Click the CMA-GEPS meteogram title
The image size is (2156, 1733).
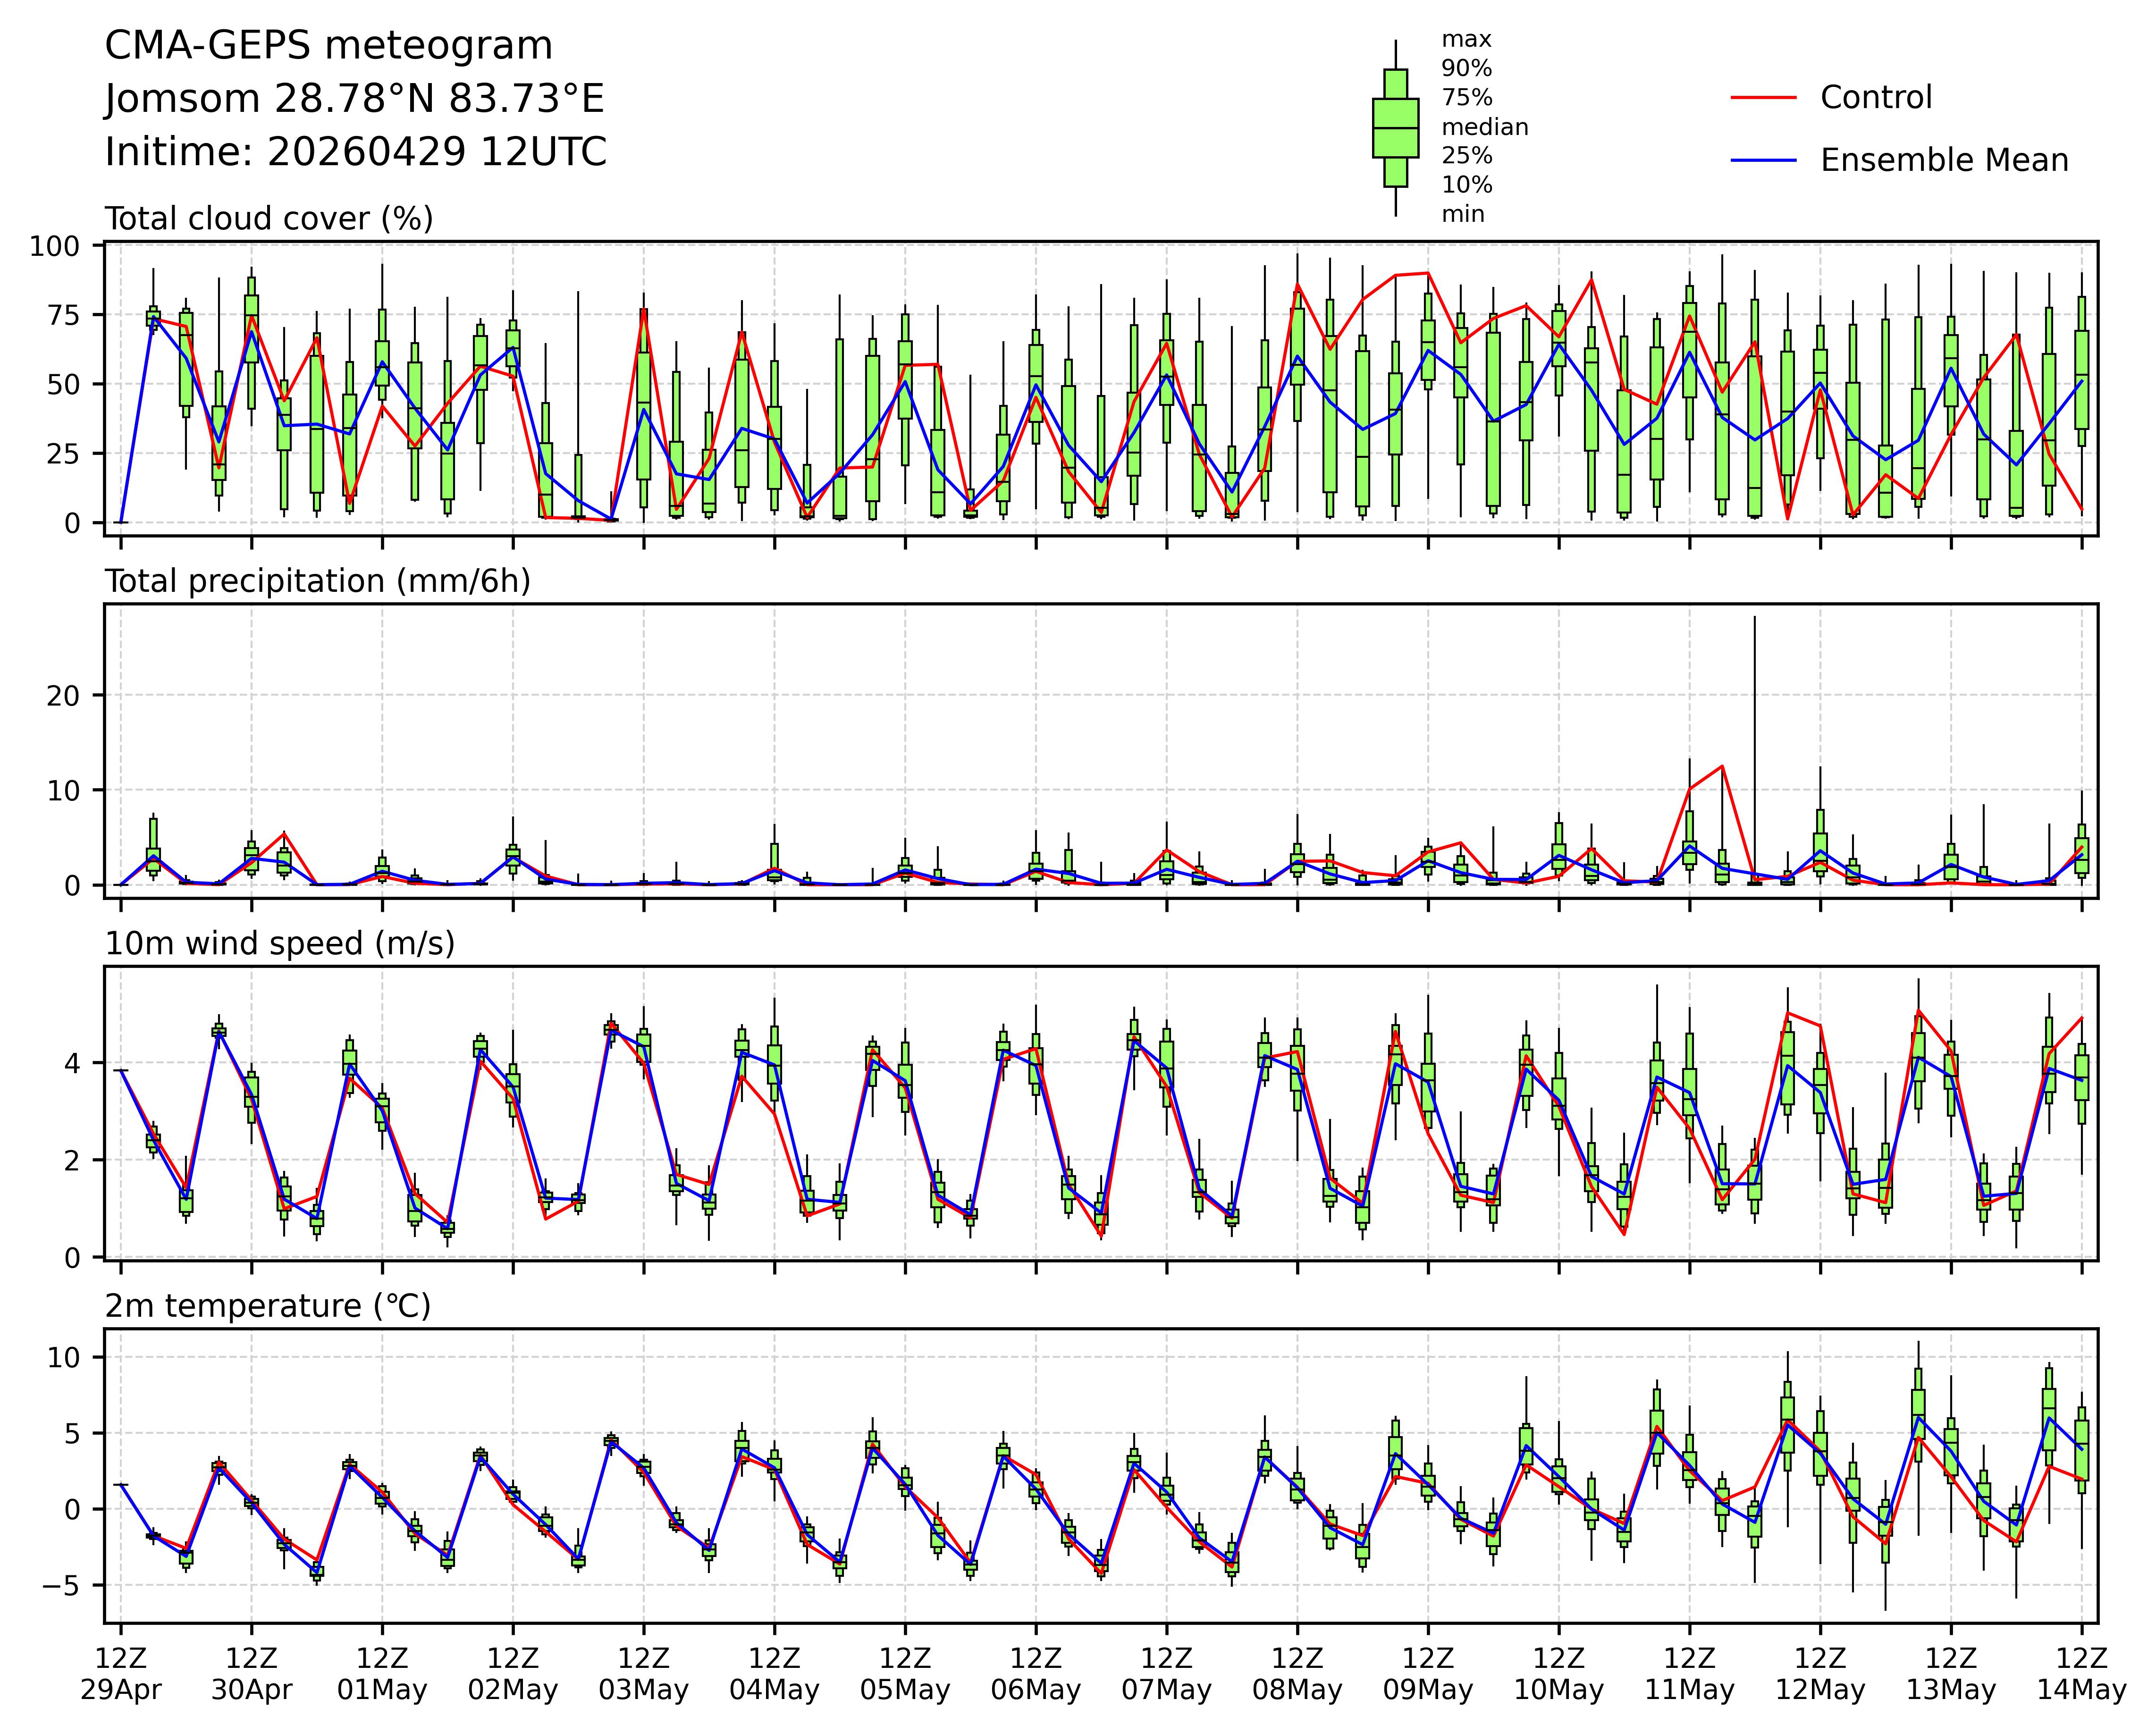pyautogui.click(x=328, y=46)
